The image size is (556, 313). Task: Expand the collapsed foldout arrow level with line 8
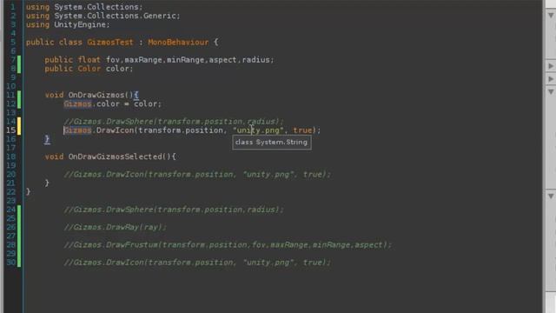(x=551, y=66)
